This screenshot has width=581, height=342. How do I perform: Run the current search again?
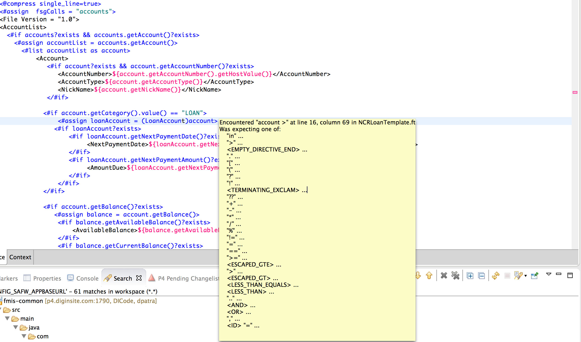496,276
